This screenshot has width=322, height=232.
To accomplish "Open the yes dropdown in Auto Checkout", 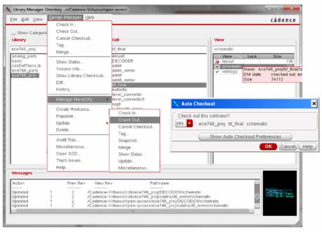I will coord(189,123).
